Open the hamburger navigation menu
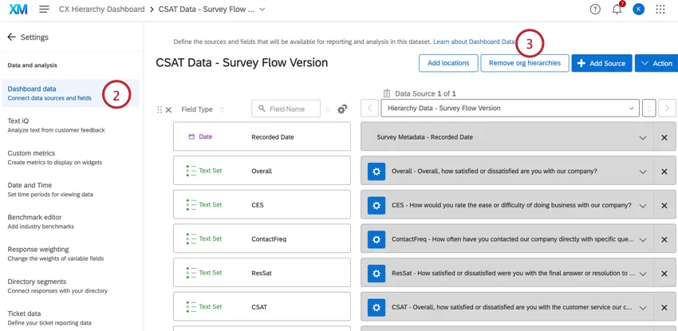This screenshot has height=331, width=678. [x=44, y=10]
